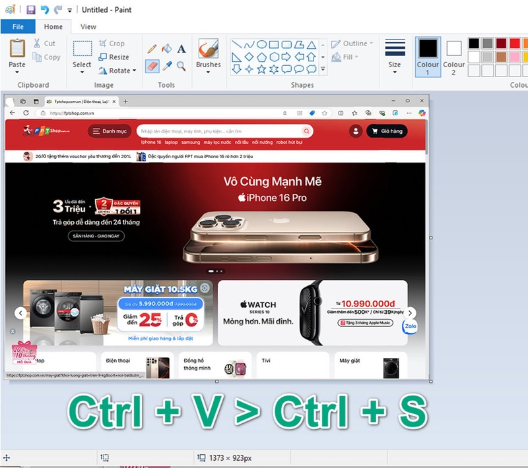Select the Pencil tool
Viewport: 528px width, 468px height.
point(152,49)
